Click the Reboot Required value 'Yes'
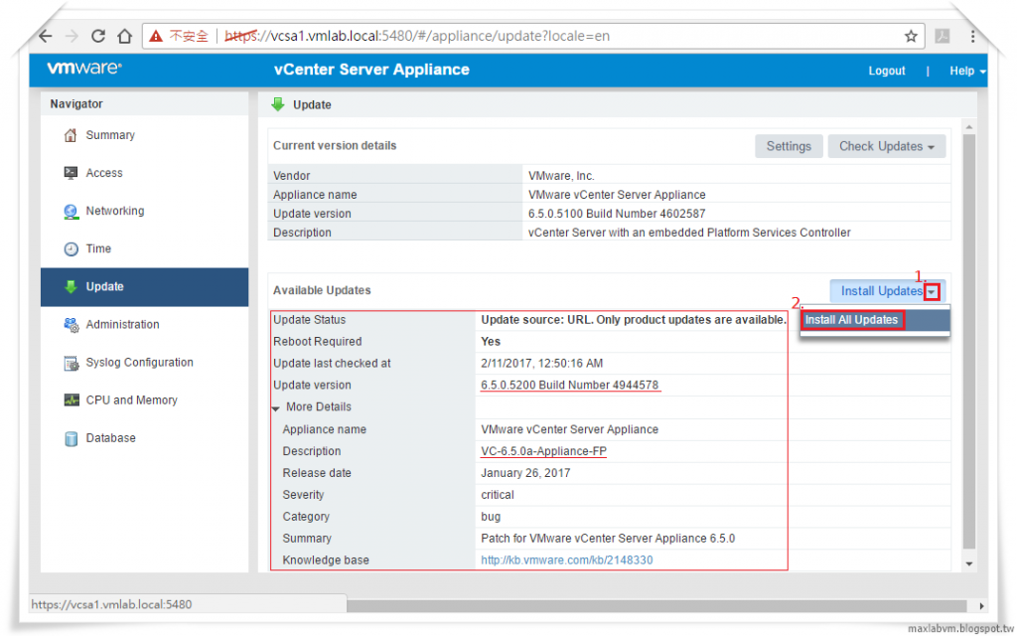Viewport: 1017px width, 636px height. 491,342
